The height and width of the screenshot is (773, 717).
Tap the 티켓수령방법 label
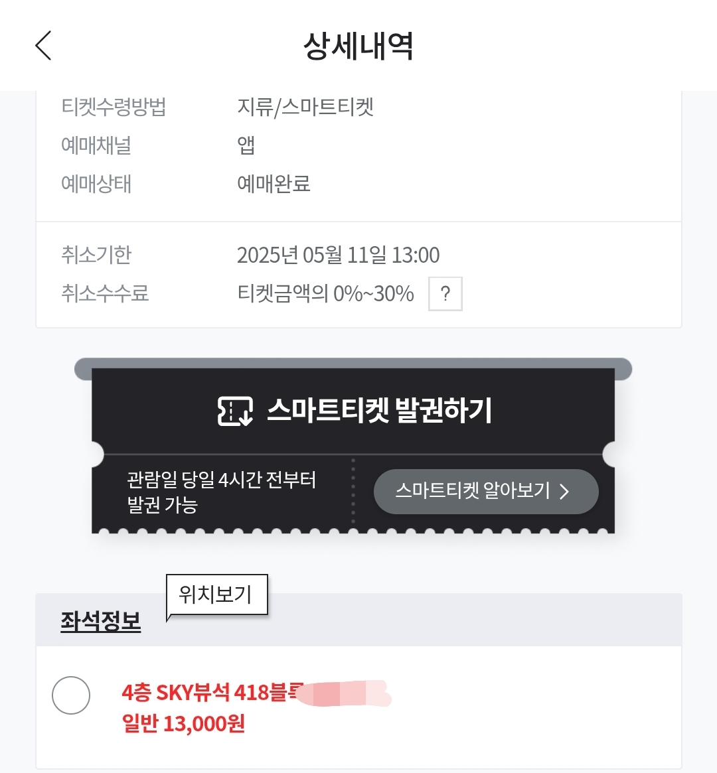coord(114,107)
